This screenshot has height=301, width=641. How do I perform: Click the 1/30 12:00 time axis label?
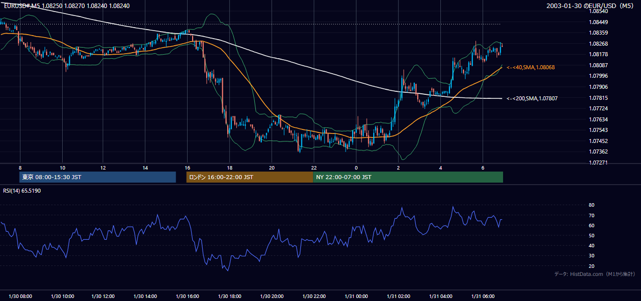click(x=103, y=296)
